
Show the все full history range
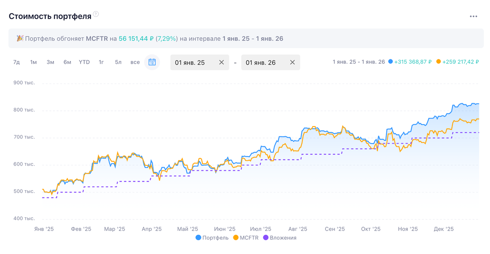coord(135,62)
